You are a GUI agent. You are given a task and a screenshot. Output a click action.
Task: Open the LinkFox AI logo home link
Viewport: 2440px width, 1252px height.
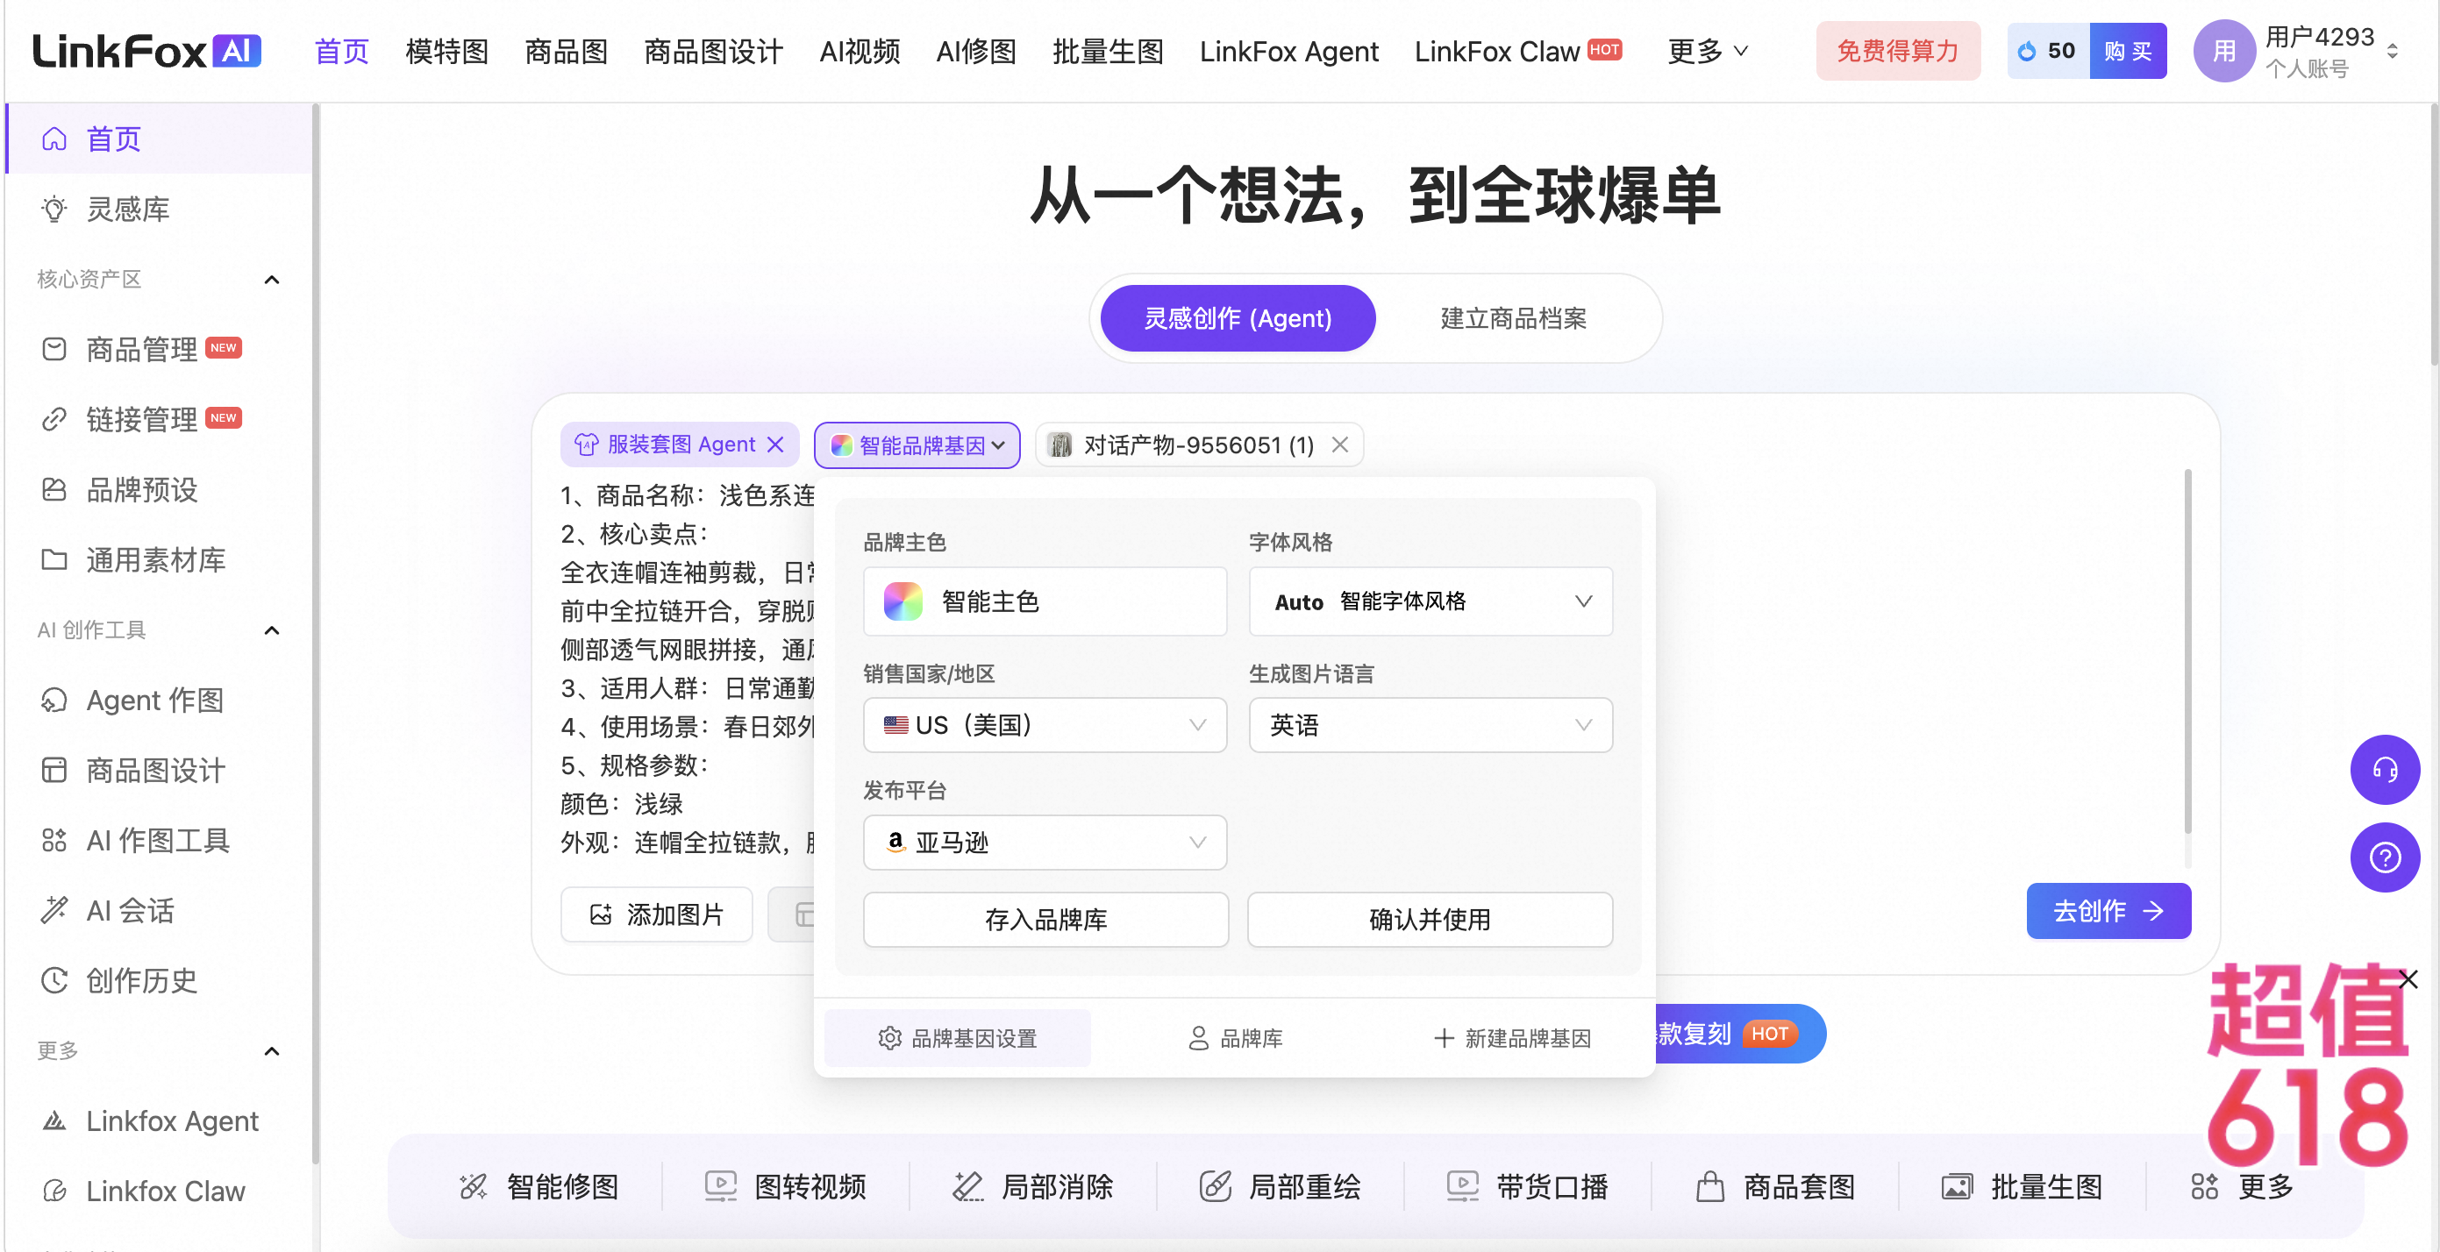[x=146, y=51]
